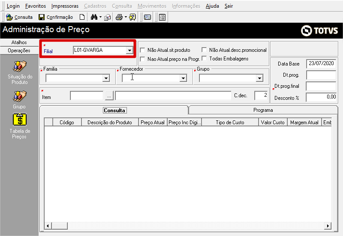Open Situação do Produto shortcut
Viewport: 343px width, 236px height.
(x=20, y=73)
